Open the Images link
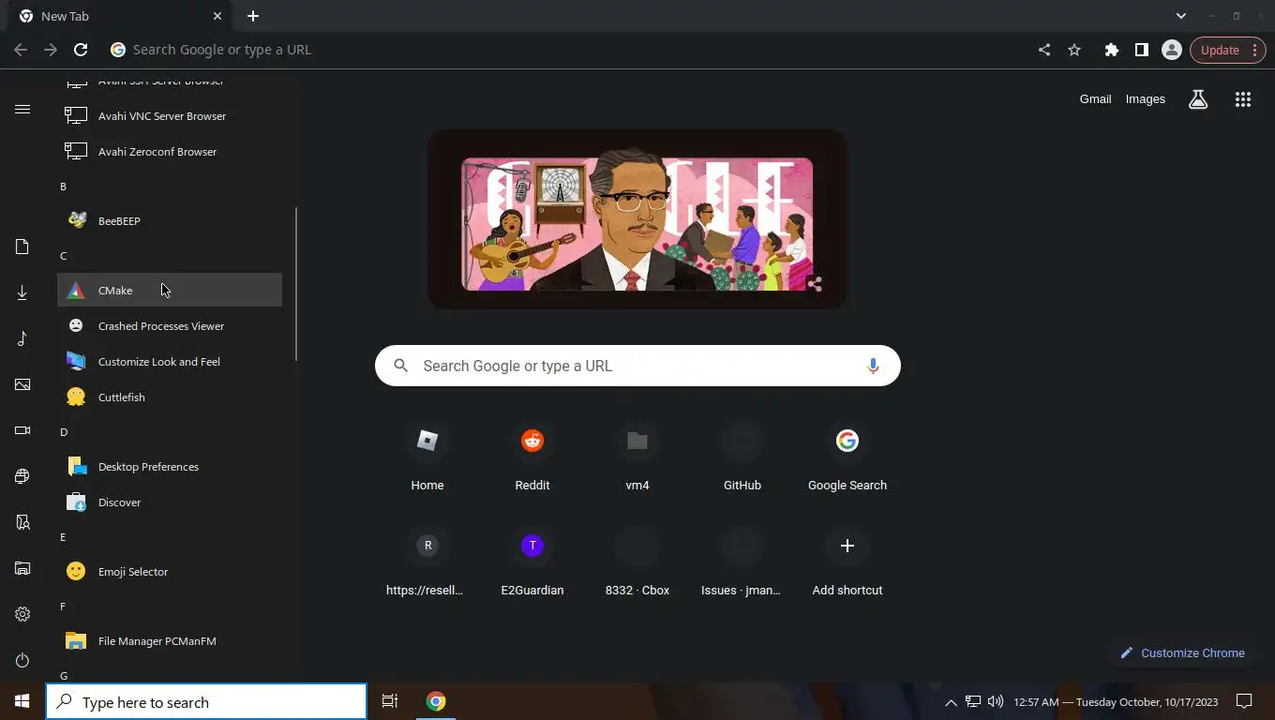Image resolution: width=1275 pixels, height=720 pixels. pyautogui.click(x=1146, y=99)
